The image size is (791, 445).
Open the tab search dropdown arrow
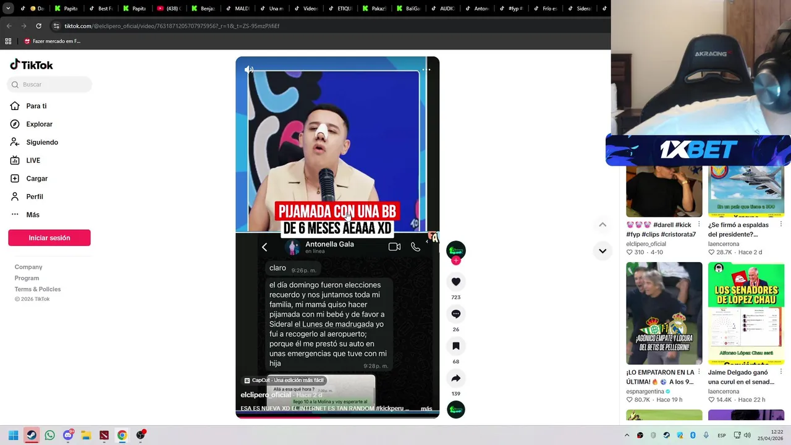pyautogui.click(x=7, y=9)
